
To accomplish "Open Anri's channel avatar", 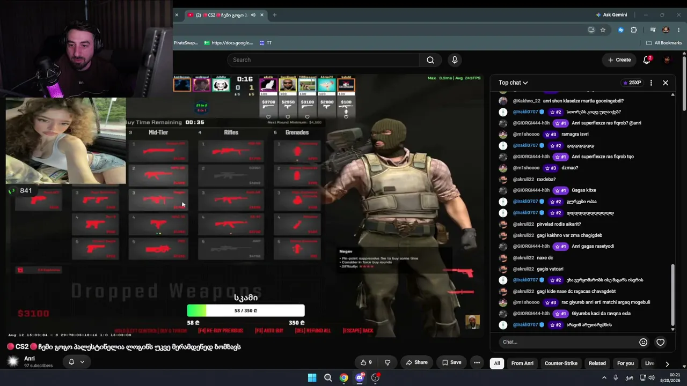I will [13, 362].
